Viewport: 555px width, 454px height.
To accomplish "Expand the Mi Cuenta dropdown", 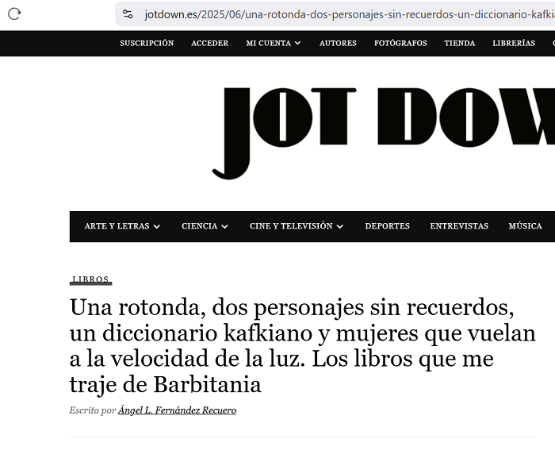I will point(274,44).
